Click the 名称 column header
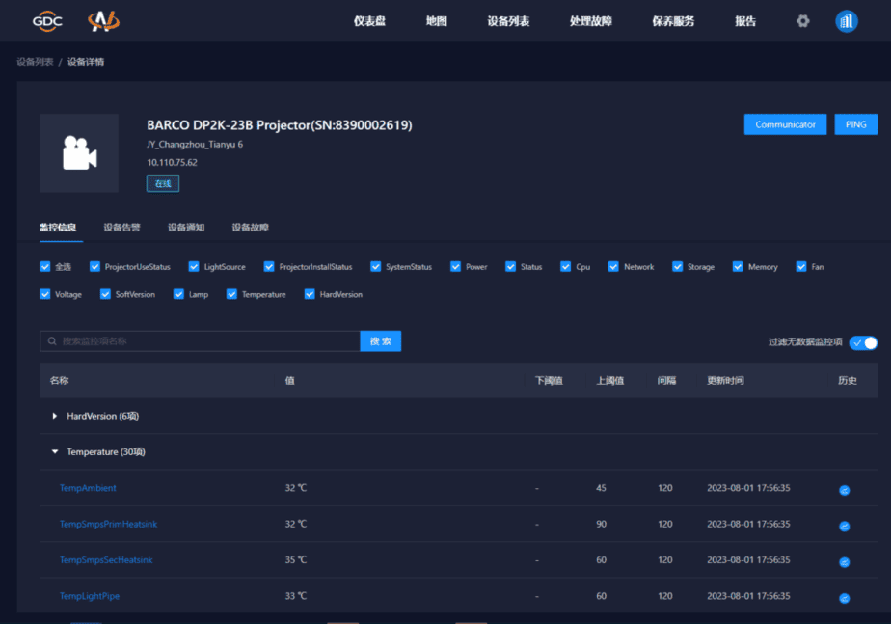Viewport: 891px width, 624px height. pyautogui.click(x=59, y=380)
